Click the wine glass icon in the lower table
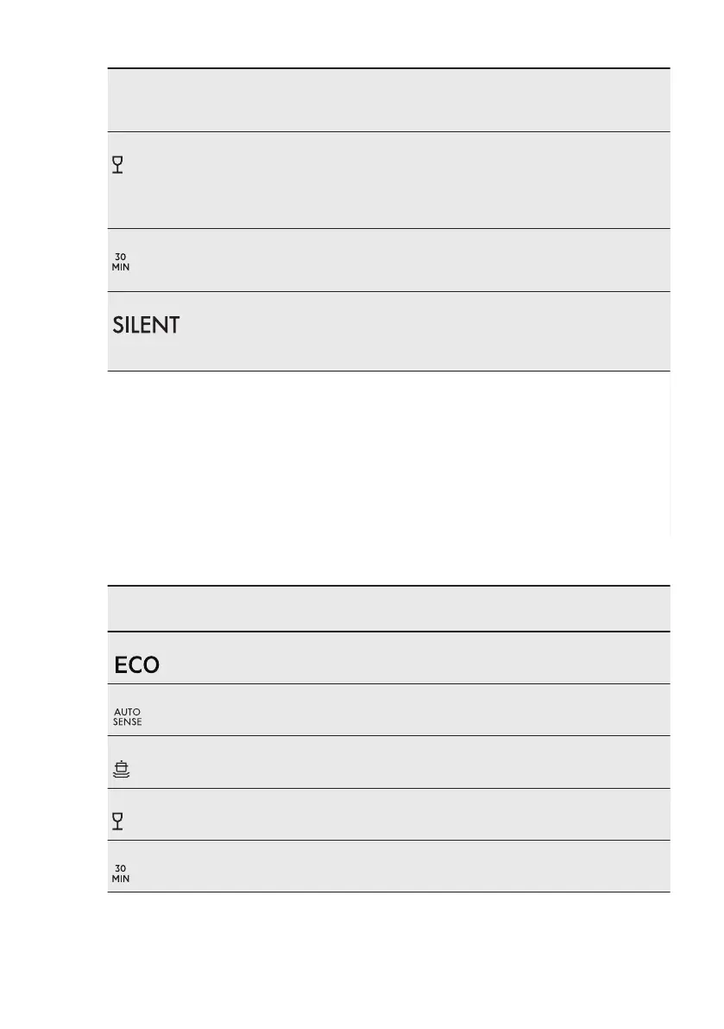This screenshot has height=1029, width=724. (x=118, y=821)
